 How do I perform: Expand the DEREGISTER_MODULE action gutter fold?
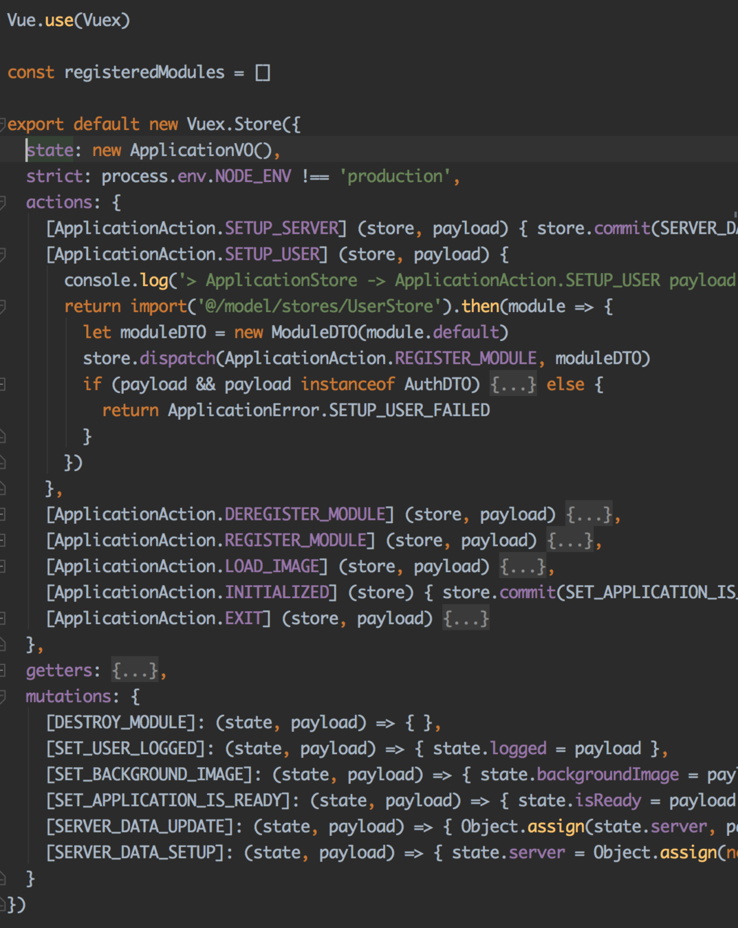[2, 514]
